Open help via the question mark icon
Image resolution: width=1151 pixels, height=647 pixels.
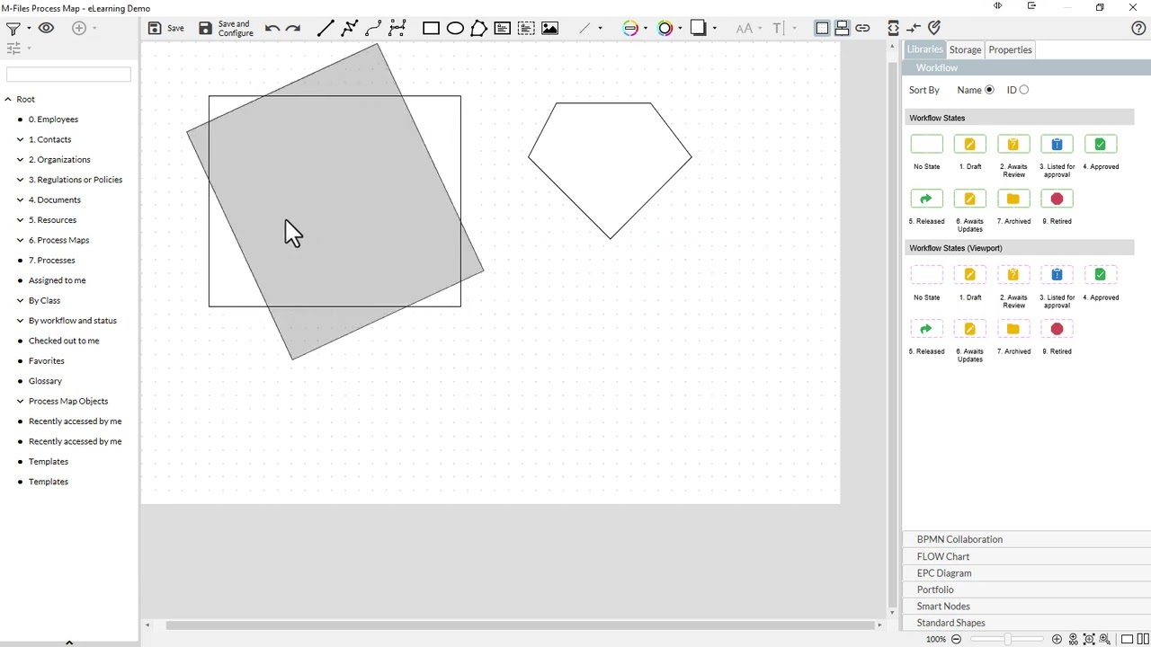(x=1138, y=29)
